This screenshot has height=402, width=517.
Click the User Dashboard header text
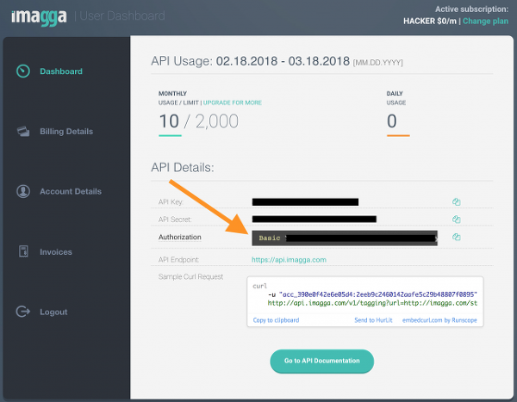pyautogui.click(x=122, y=15)
